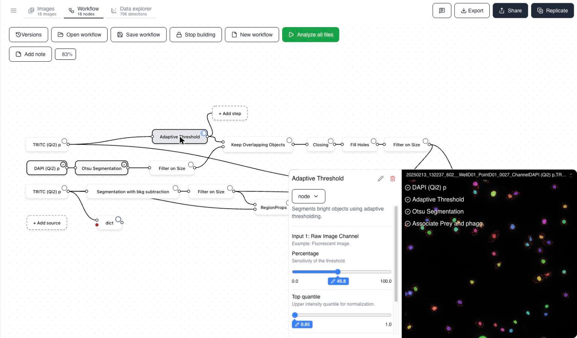
Task: Select Filter on Size node after Otsu Segmentation
Action: (x=172, y=168)
